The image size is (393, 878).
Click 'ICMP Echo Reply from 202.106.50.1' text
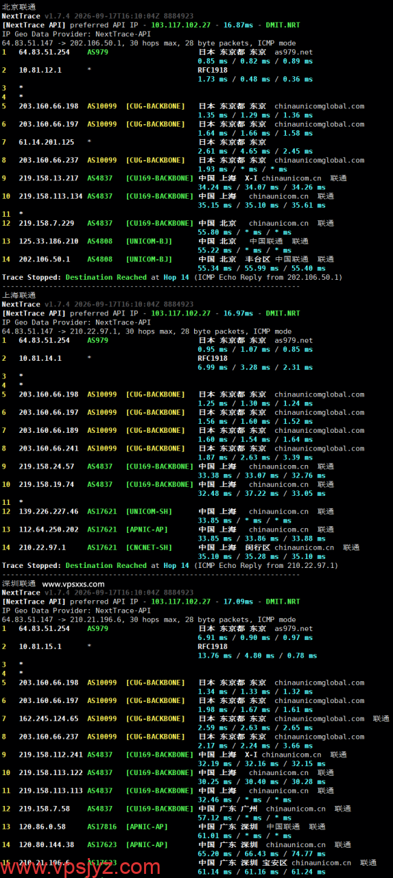click(x=269, y=277)
